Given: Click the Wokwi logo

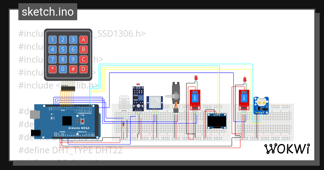Looking at the screenshot, I should [287, 149].
